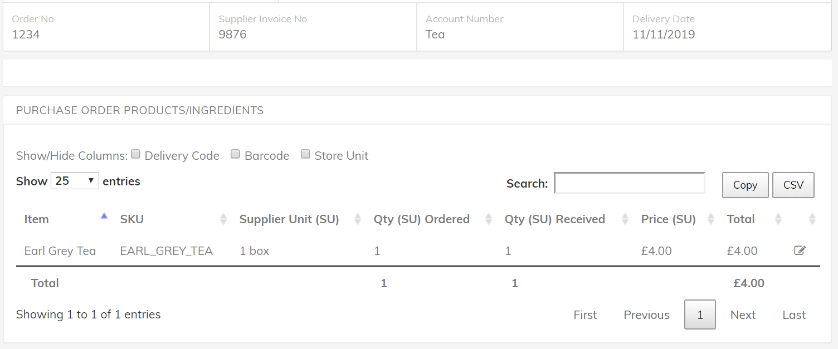Click the edit icon for Earl Grey Tea
The height and width of the screenshot is (349, 838).
click(800, 250)
